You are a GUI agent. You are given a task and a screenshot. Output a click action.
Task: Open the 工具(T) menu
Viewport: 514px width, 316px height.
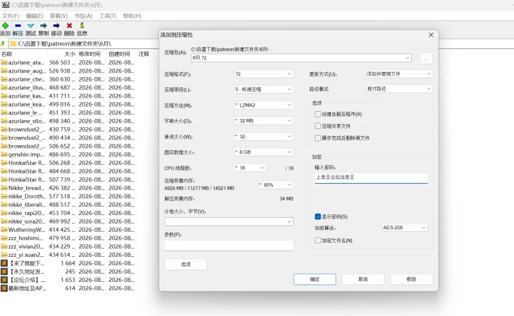[x=107, y=15]
